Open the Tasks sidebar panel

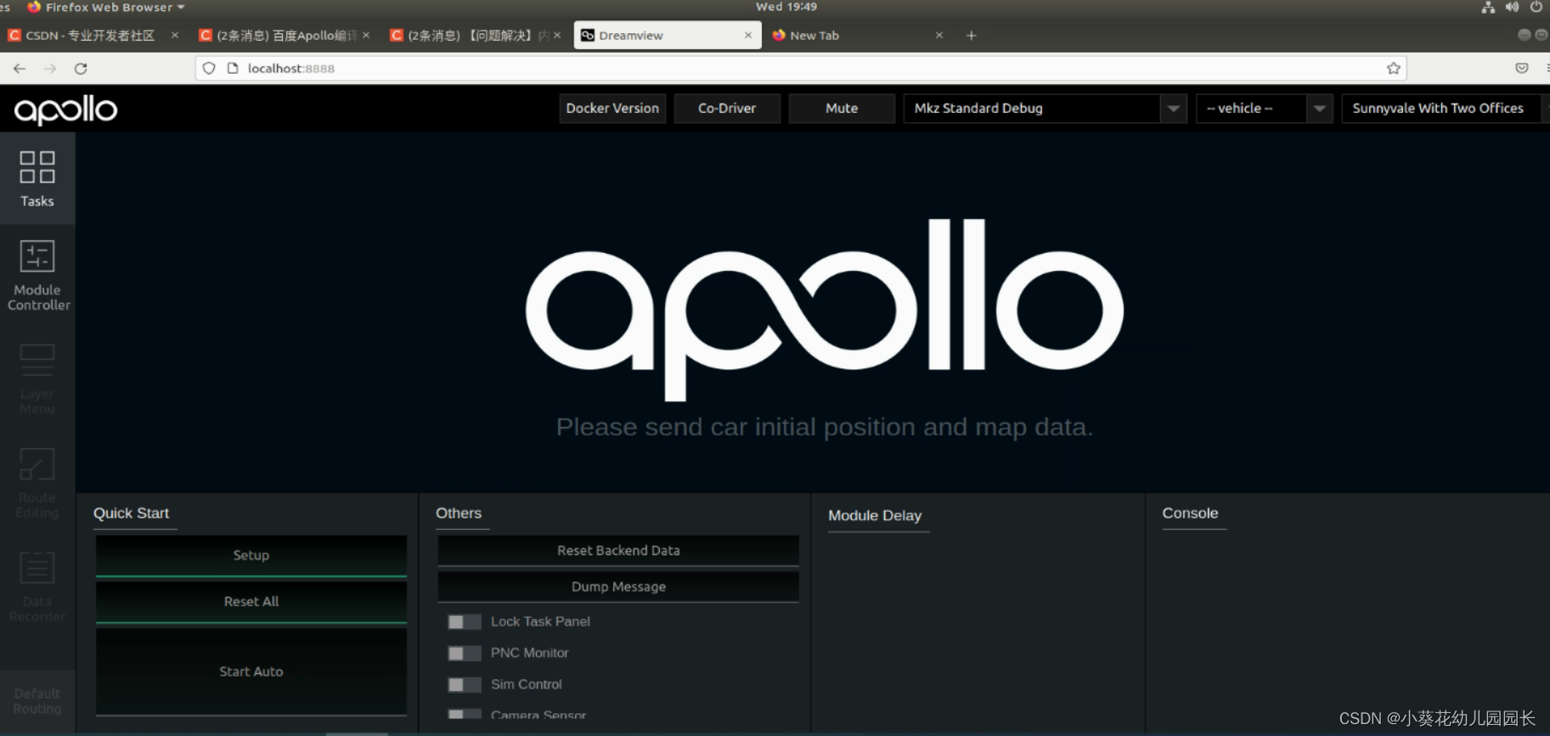coord(37,178)
